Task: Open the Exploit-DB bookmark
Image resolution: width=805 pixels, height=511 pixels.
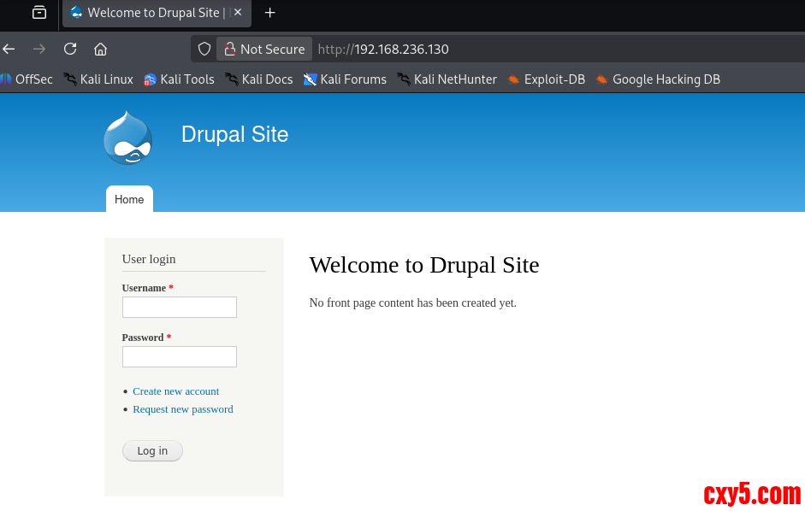Action: pos(547,79)
